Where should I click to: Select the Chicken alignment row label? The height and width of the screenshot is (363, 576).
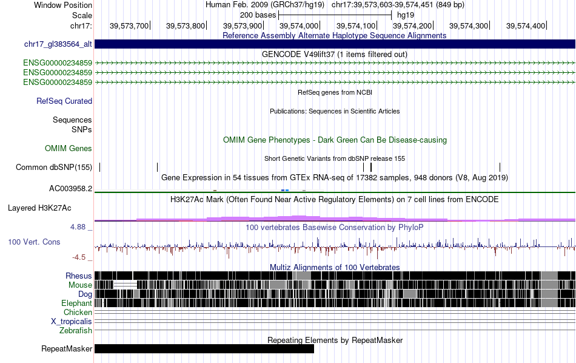pyautogui.click(x=78, y=312)
